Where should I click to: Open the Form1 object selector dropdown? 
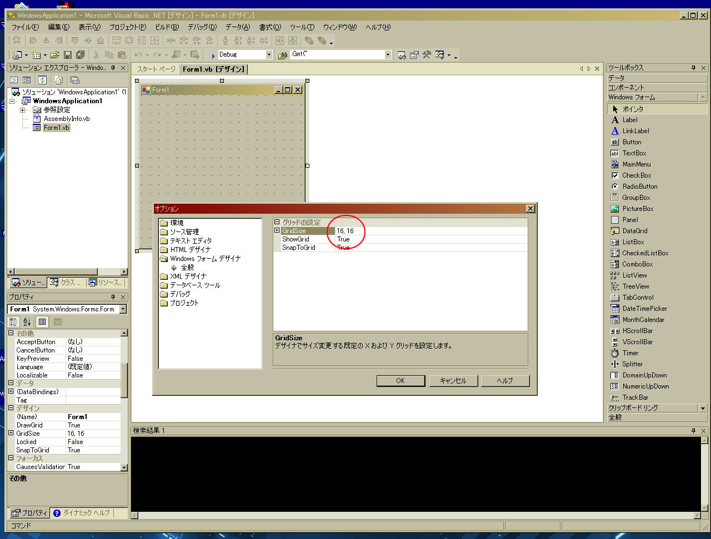point(123,309)
